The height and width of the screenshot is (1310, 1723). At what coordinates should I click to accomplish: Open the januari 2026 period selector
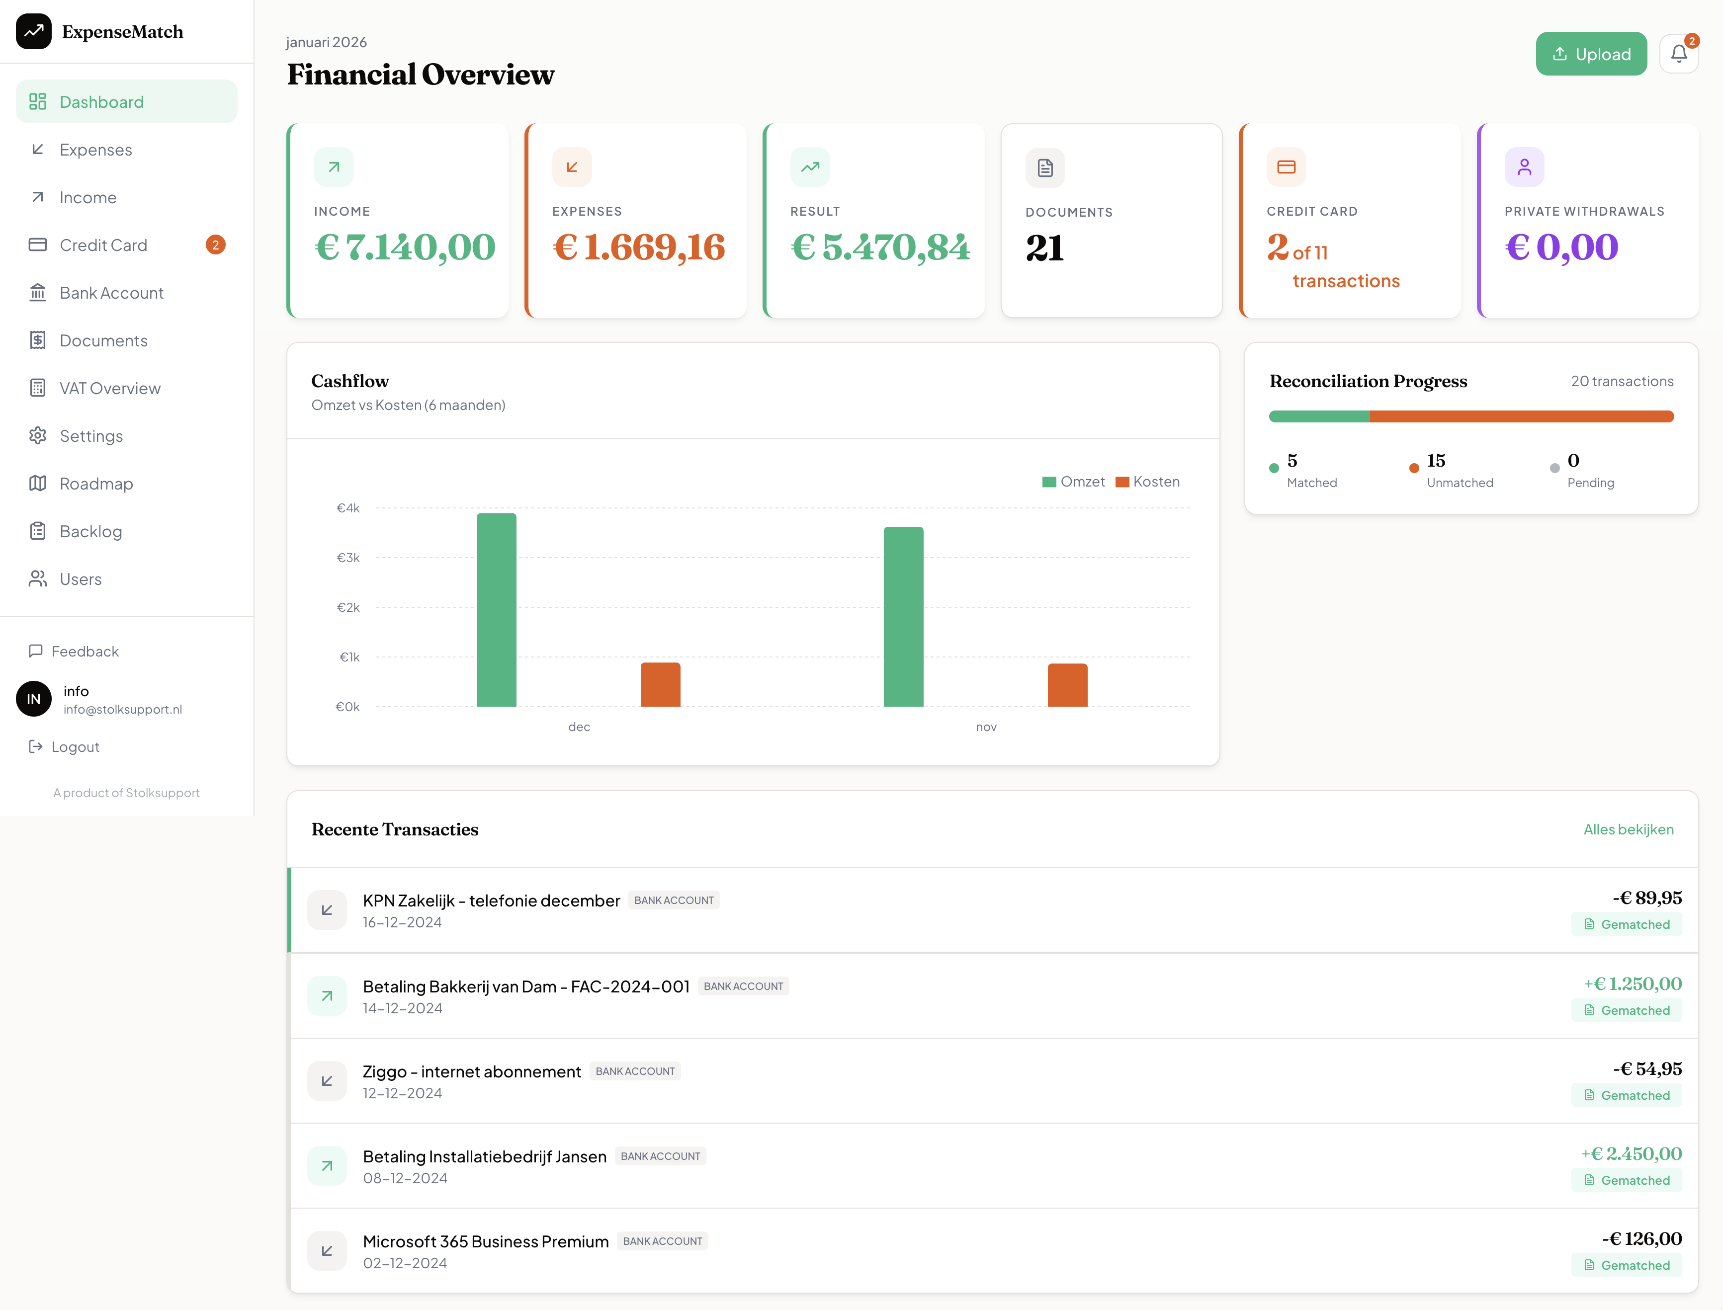point(327,41)
